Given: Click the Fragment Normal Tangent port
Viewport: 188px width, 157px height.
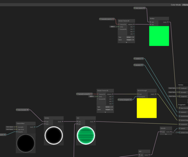Looking at the screenshot, I should (x=180, y=120).
